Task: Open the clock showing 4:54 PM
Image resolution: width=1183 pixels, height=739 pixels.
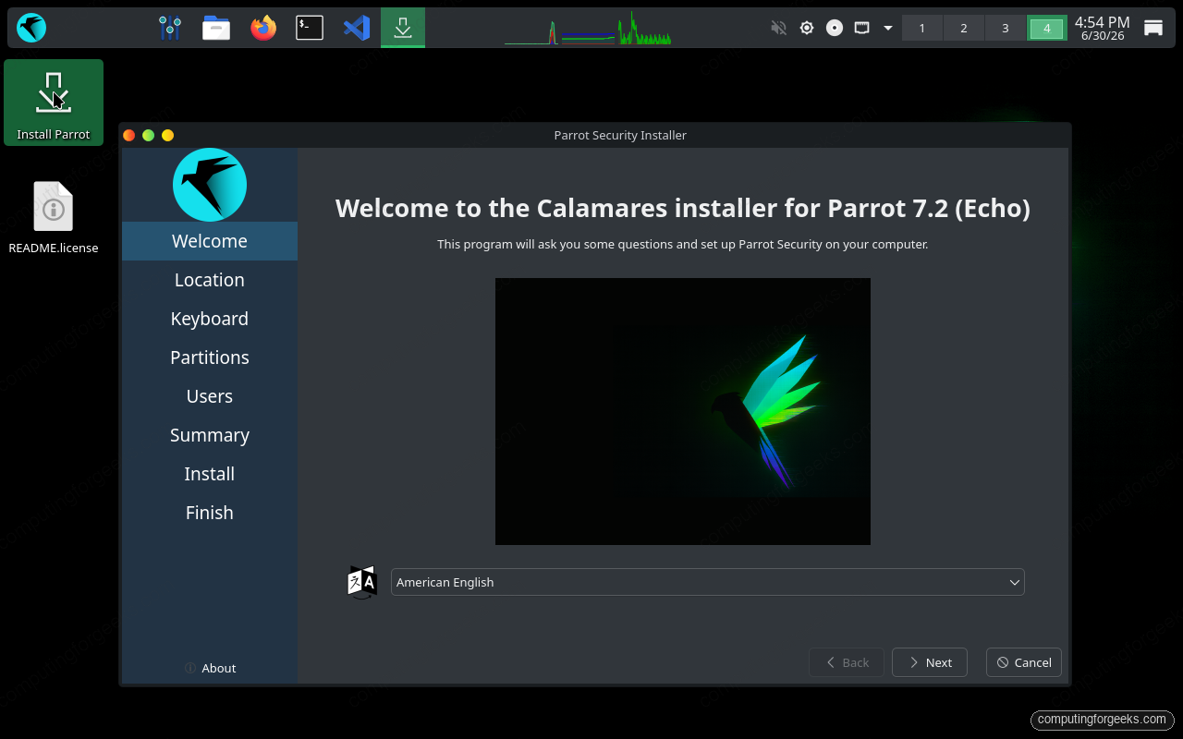Action: [1102, 28]
